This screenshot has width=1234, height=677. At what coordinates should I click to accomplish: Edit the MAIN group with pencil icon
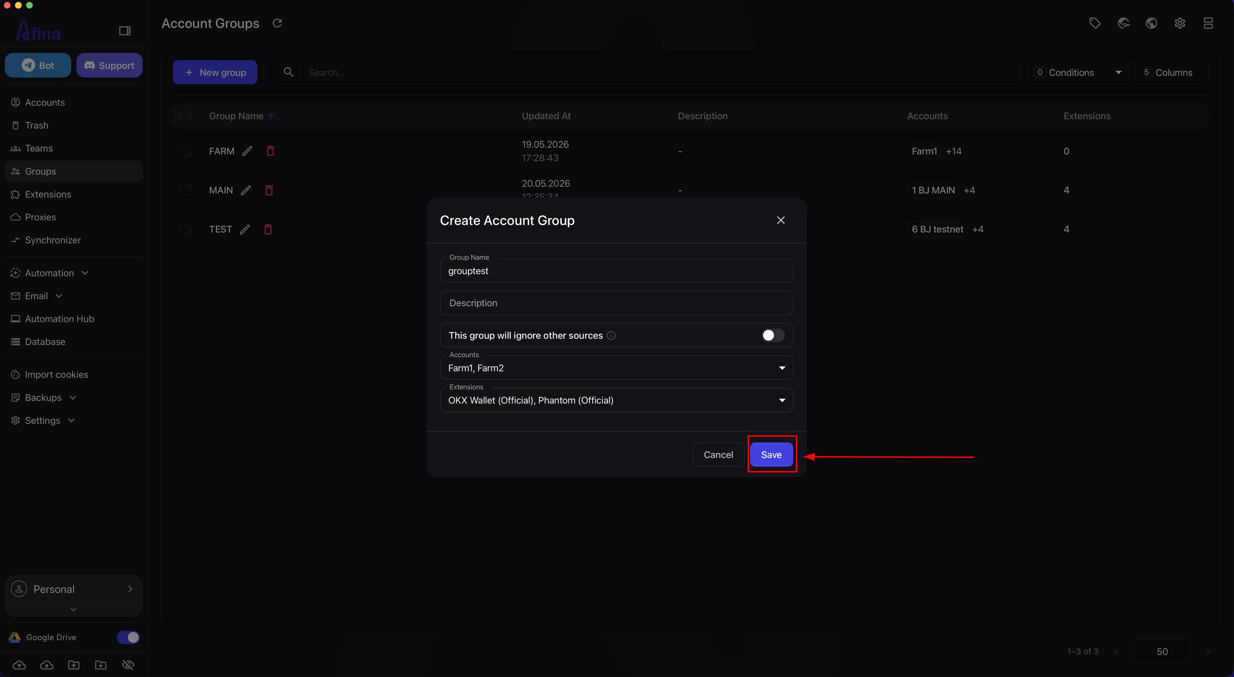pyautogui.click(x=246, y=190)
